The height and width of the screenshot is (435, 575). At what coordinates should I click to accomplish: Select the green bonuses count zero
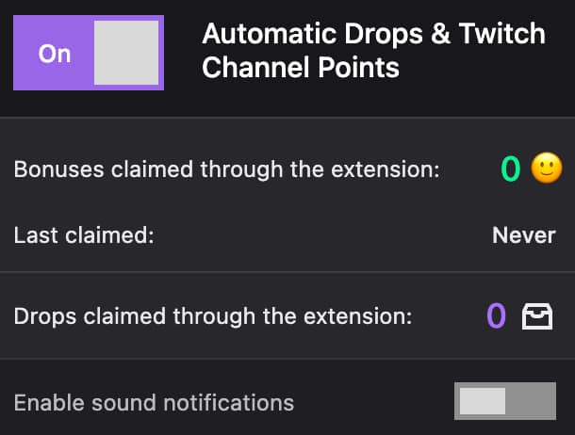click(510, 169)
